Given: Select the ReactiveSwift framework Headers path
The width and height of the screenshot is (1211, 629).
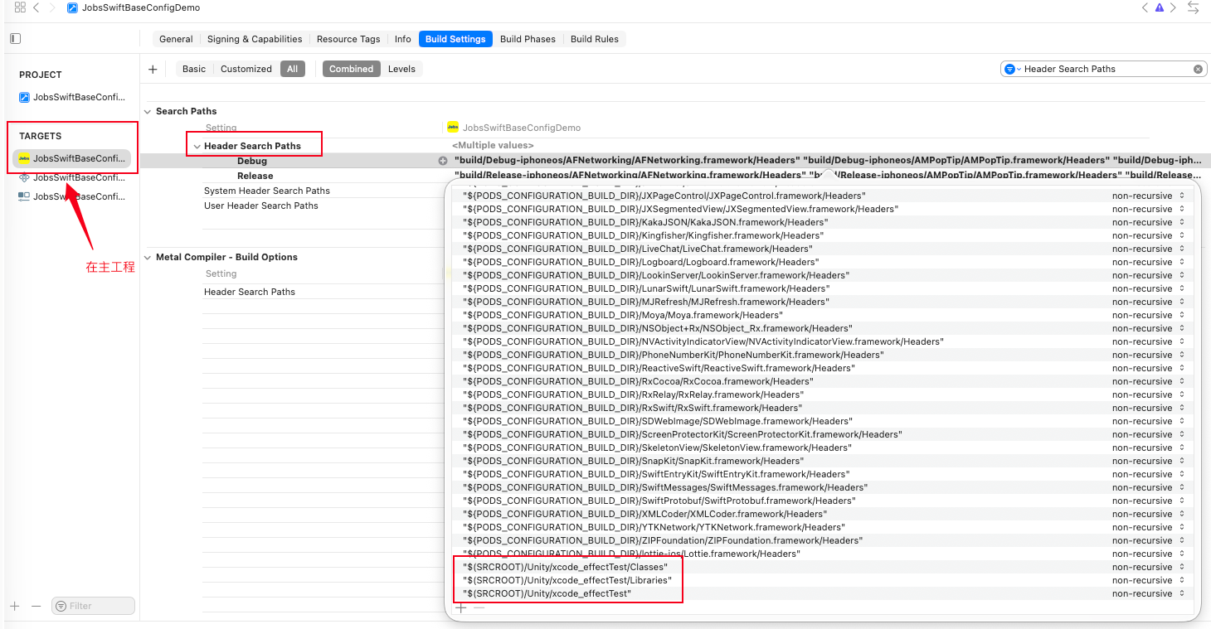Looking at the screenshot, I should [x=658, y=368].
